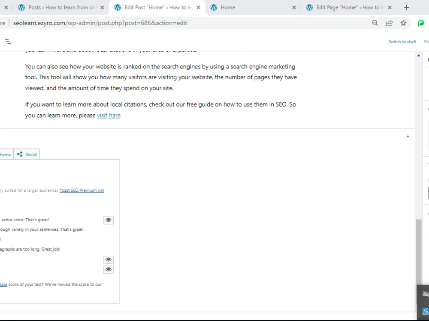Toggle the bottom eye highlight button

point(109,269)
